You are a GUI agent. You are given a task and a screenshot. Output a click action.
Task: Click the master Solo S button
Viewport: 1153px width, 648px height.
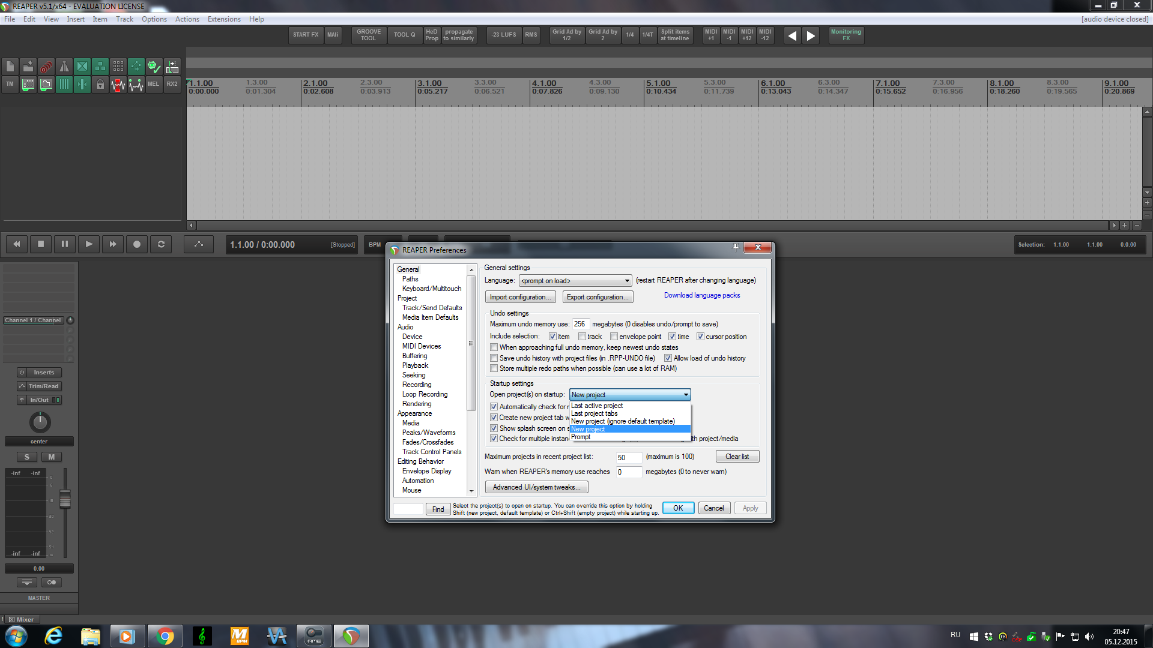pos(27,457)
